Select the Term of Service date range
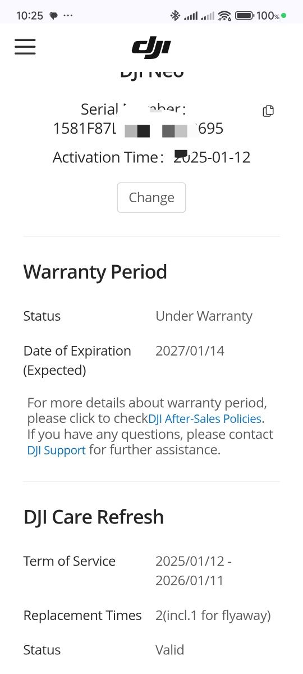303x674 pixels. click(194, 571)
